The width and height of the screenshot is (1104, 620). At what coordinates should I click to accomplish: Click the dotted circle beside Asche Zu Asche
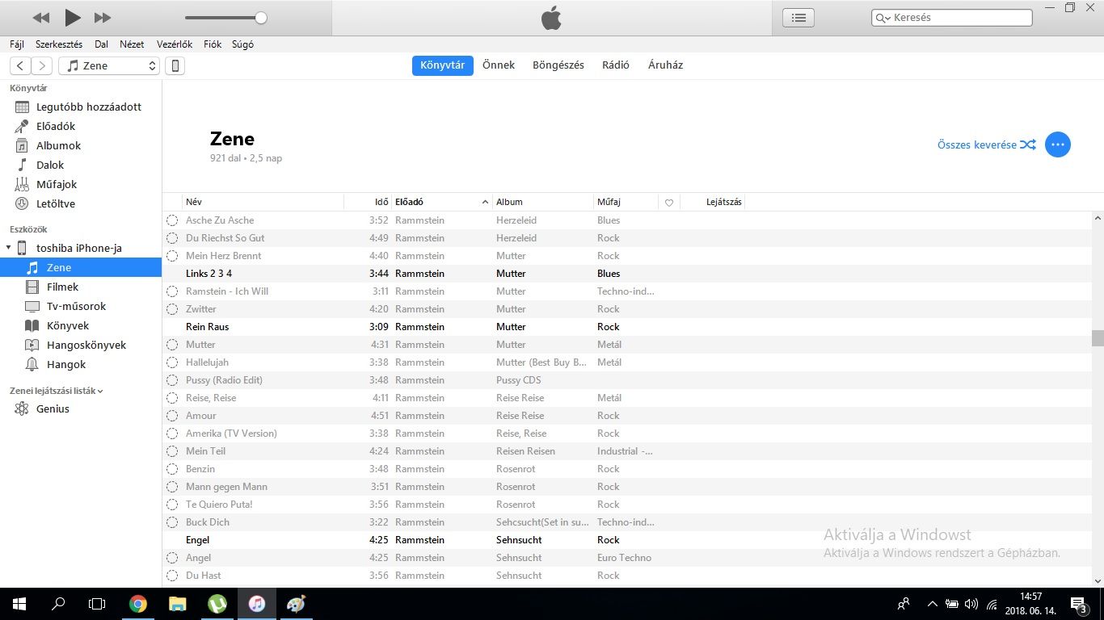click(171, 220)
